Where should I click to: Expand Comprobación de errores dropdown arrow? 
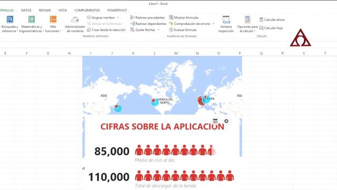pyautogui.click(x=213, y=24)
